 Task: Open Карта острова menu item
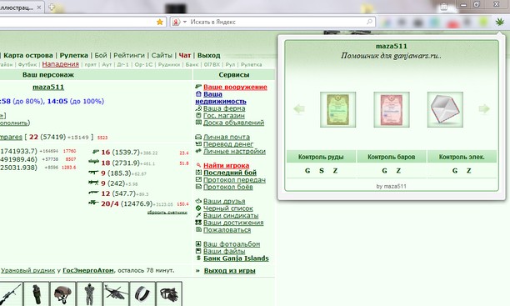tap(28, 55)
